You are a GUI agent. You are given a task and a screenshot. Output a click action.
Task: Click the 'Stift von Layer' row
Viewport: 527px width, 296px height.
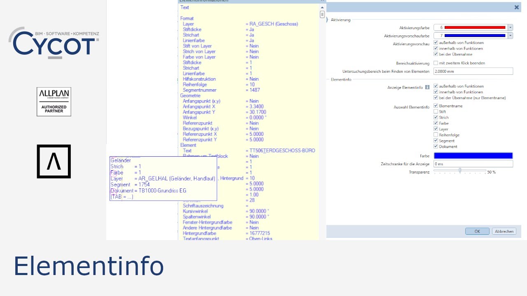pos(221,46)
